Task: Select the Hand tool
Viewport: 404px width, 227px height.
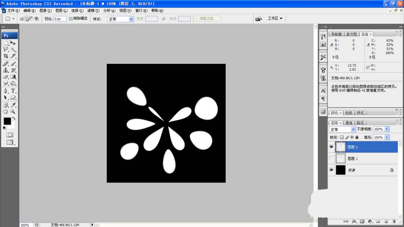Action: click(6, 111)
